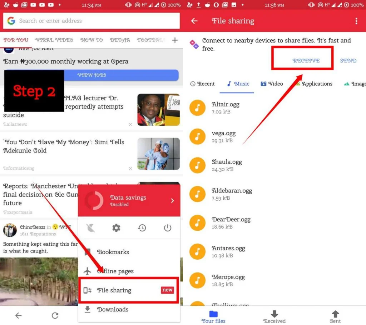Image resolution: width=366 pixels, height=325 pixels.
Task: Open the Sent bottom tab
Action: pos(335,317)
